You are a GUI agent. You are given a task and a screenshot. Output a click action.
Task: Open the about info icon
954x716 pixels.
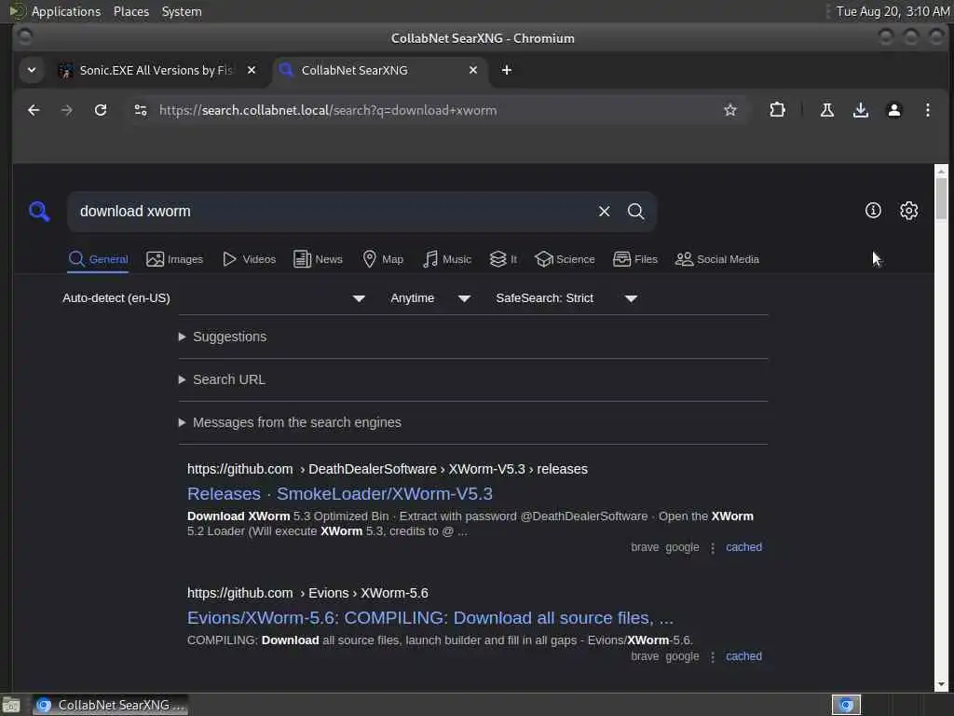(x=873, y=211)
